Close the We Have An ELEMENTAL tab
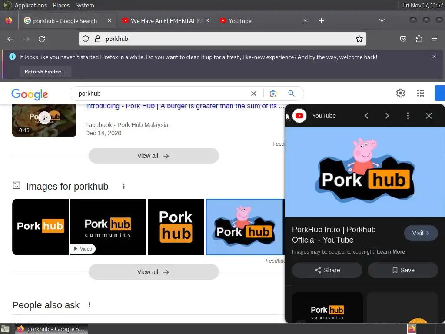Screen dimensions: 445x334 point(207,20)
